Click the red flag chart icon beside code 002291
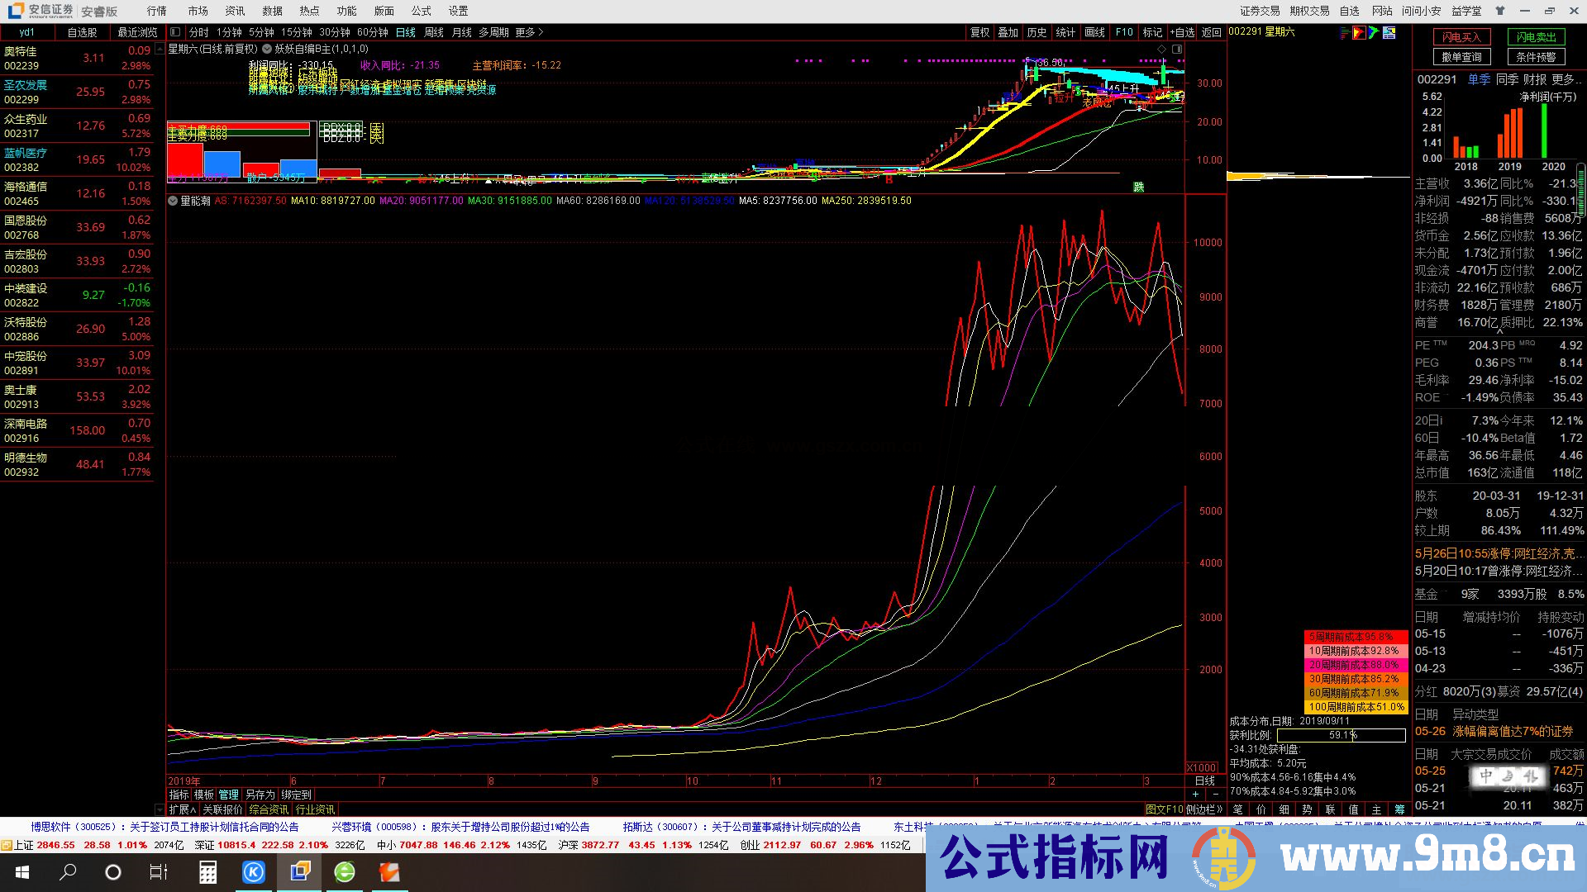The width and height of the screenshot is (1587, 892). point(1358,34)
